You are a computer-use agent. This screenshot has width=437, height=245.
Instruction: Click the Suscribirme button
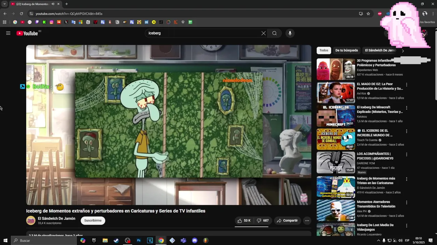click(93, 220)
